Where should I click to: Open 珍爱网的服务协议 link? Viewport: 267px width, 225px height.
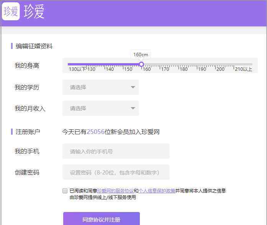115,191
